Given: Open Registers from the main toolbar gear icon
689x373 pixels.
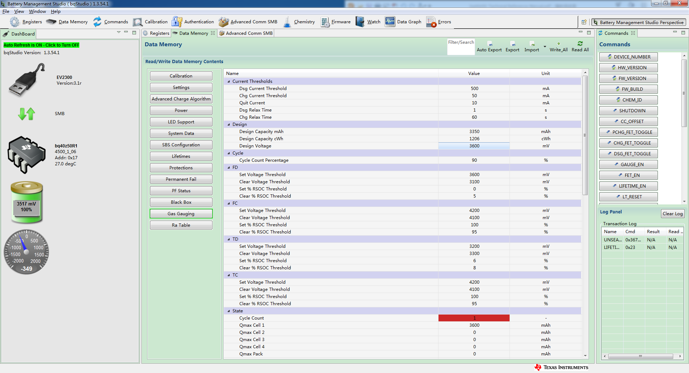Looking at the screenshot, I should coord(14,22).
